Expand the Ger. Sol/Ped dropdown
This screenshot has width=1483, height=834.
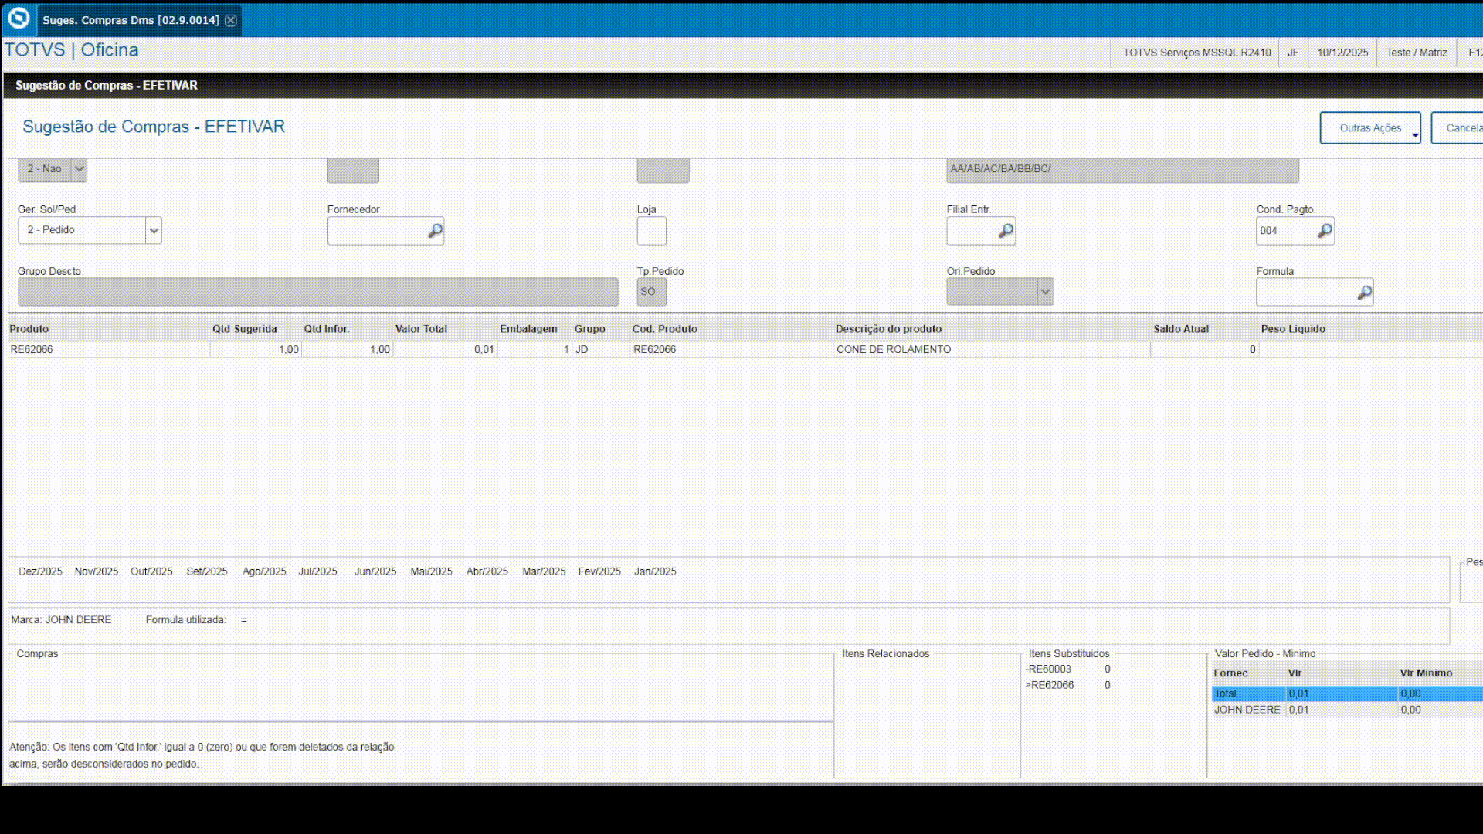pos(154,231)
